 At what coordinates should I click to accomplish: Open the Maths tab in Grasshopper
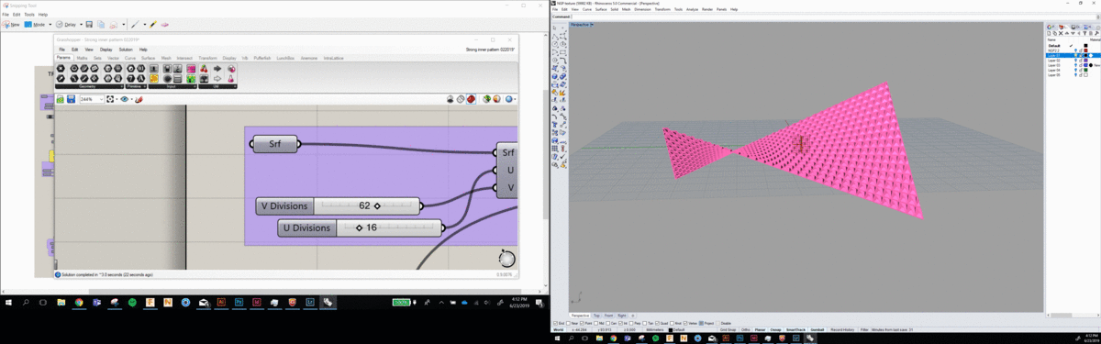[82, 58]
